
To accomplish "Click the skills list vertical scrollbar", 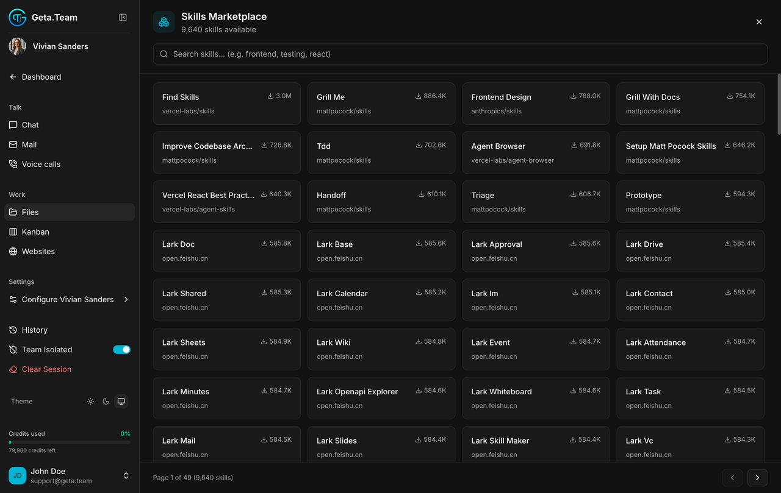I will [x=779, y=104].
